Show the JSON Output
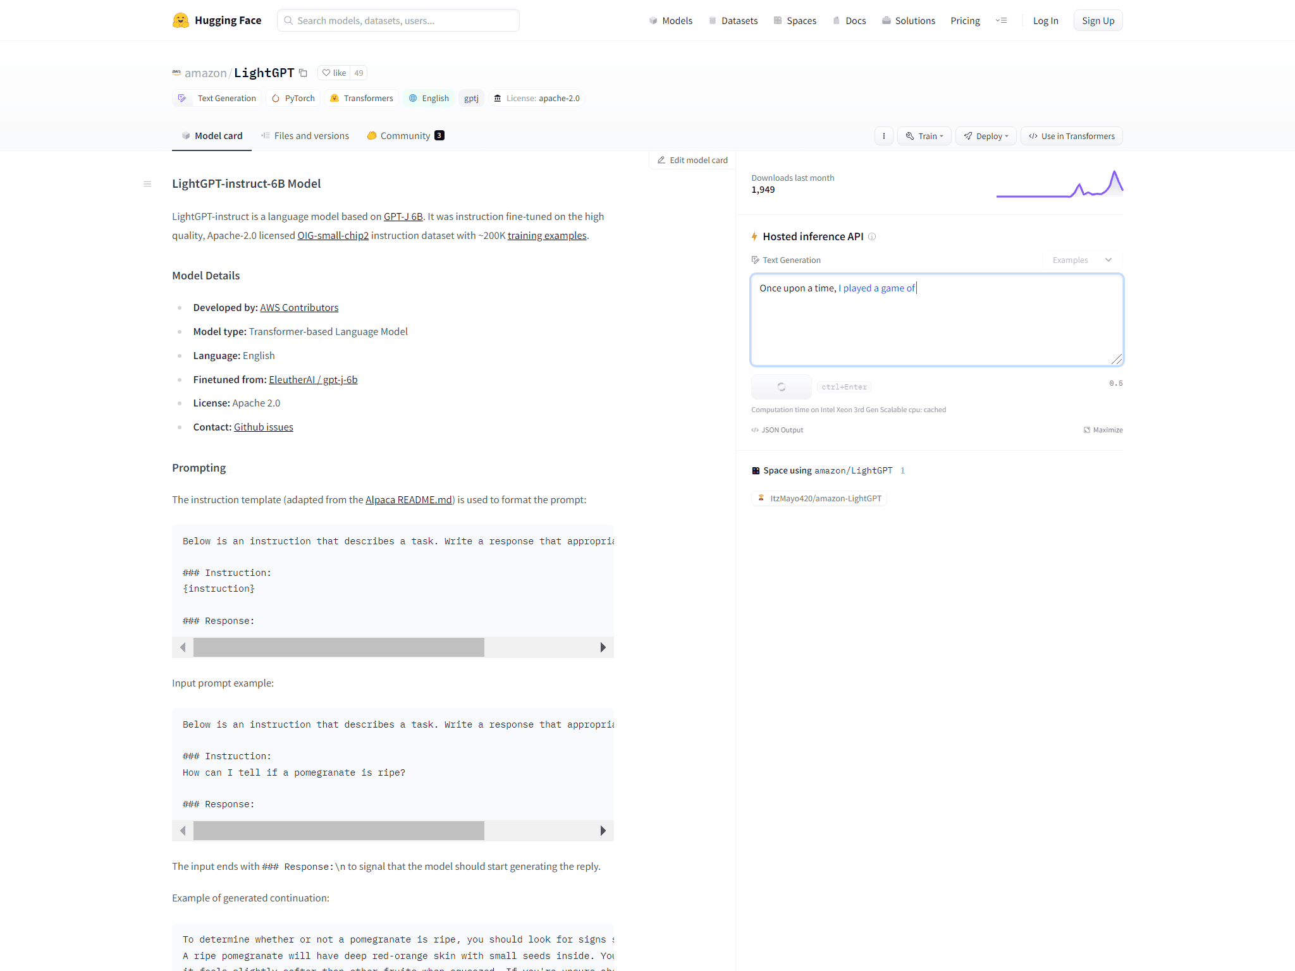The image size is (1295, 971). click(777, 430)
